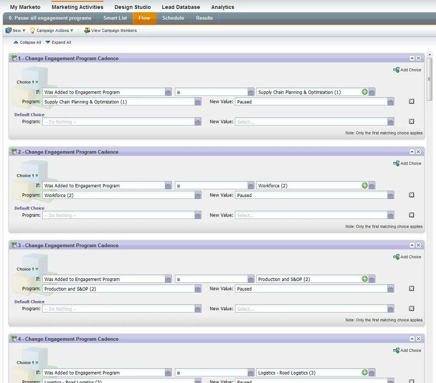The height and width of the screenshot is (383, 436).
Task: Switch to Results tab
Action: pyautogui.click(x=204, y=18)
